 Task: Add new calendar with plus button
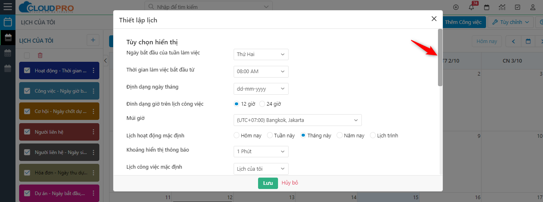[x=93, y=40]
